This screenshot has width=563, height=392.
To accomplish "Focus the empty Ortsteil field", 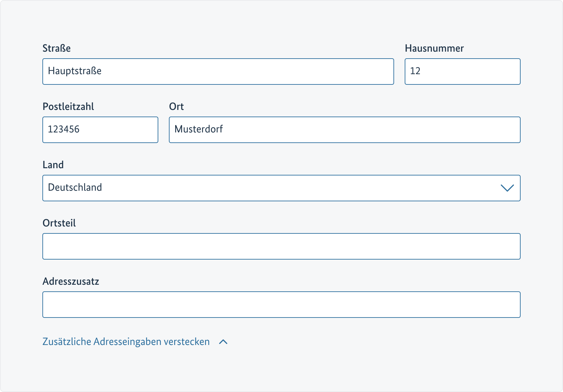I will pyautogui.click(x=281, y=246).
